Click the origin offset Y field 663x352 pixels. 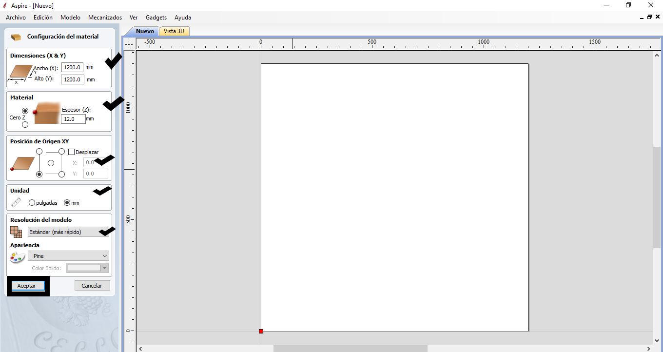[96, 174]
